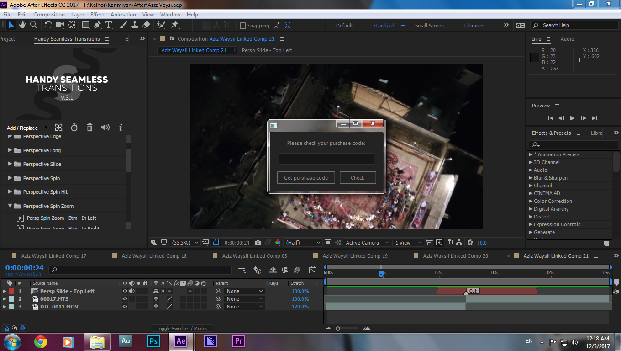The image size is (621, 351).
Task: Toggle the transparency grid in viewer
Action: coord(338,243)
